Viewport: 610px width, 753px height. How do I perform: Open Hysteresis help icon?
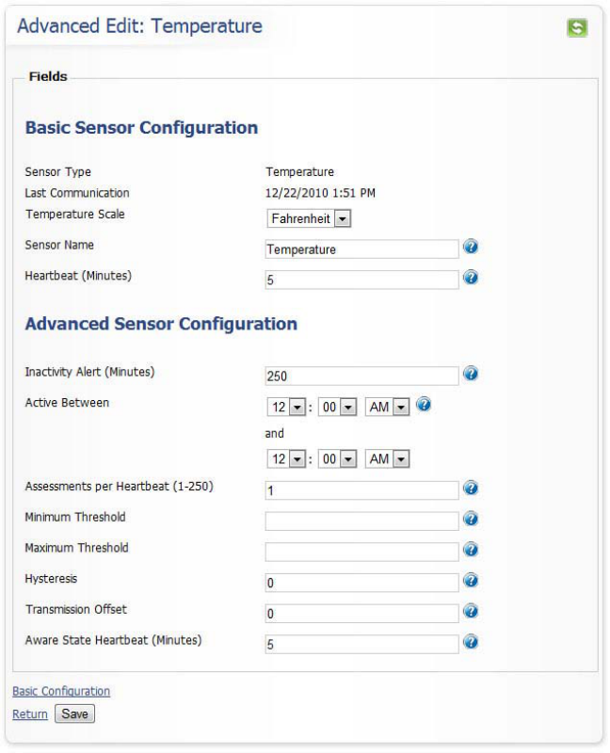(x=471, y=581)
